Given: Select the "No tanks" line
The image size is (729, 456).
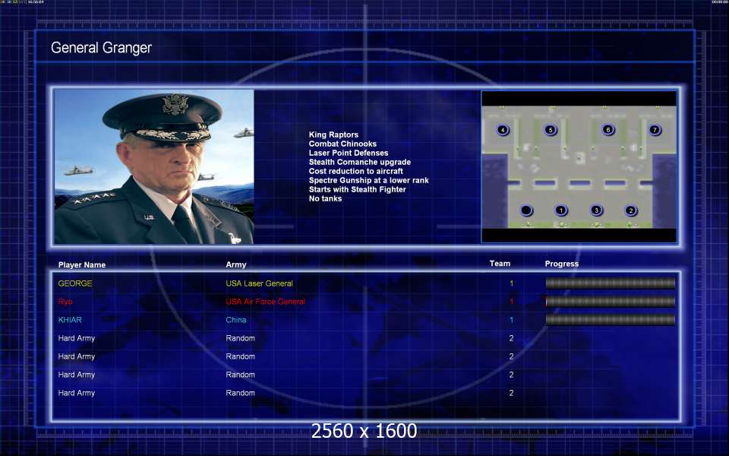Looking at the screenshot, I should [325, 198].
